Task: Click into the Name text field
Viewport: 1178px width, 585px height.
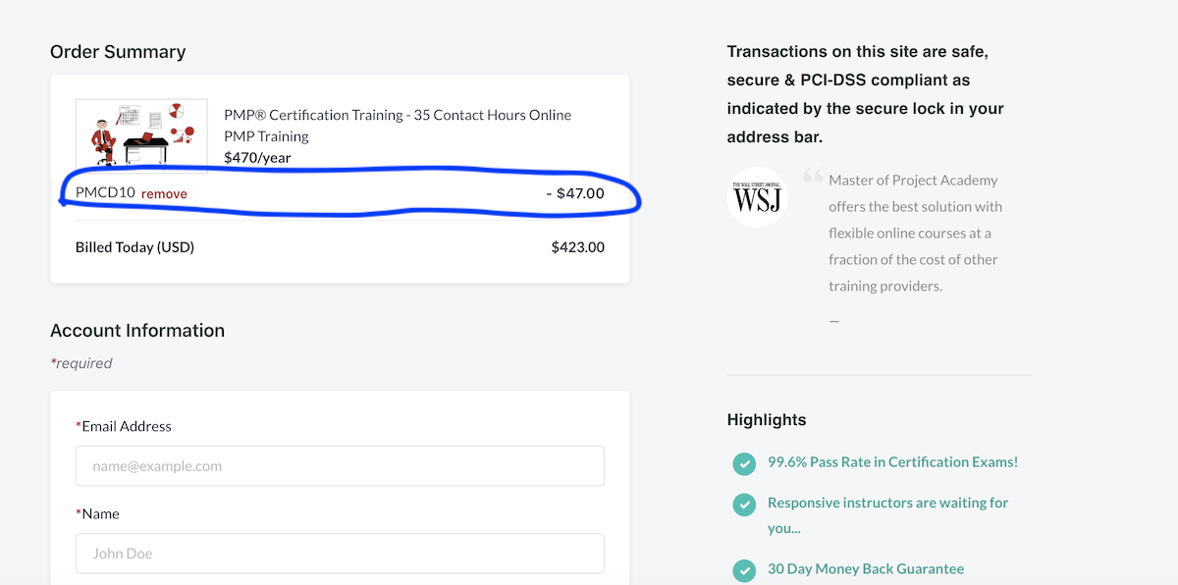Action: point(340,554)
